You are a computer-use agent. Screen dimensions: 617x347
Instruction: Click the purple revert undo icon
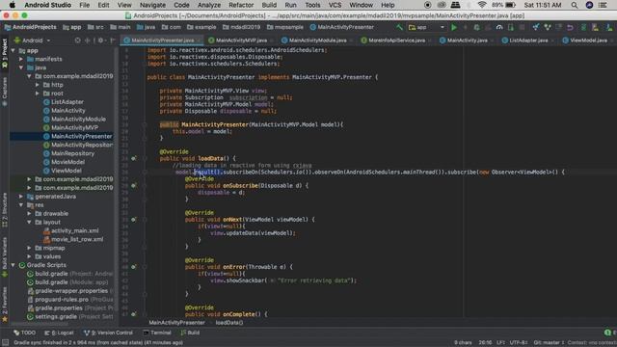coord(570,27)
